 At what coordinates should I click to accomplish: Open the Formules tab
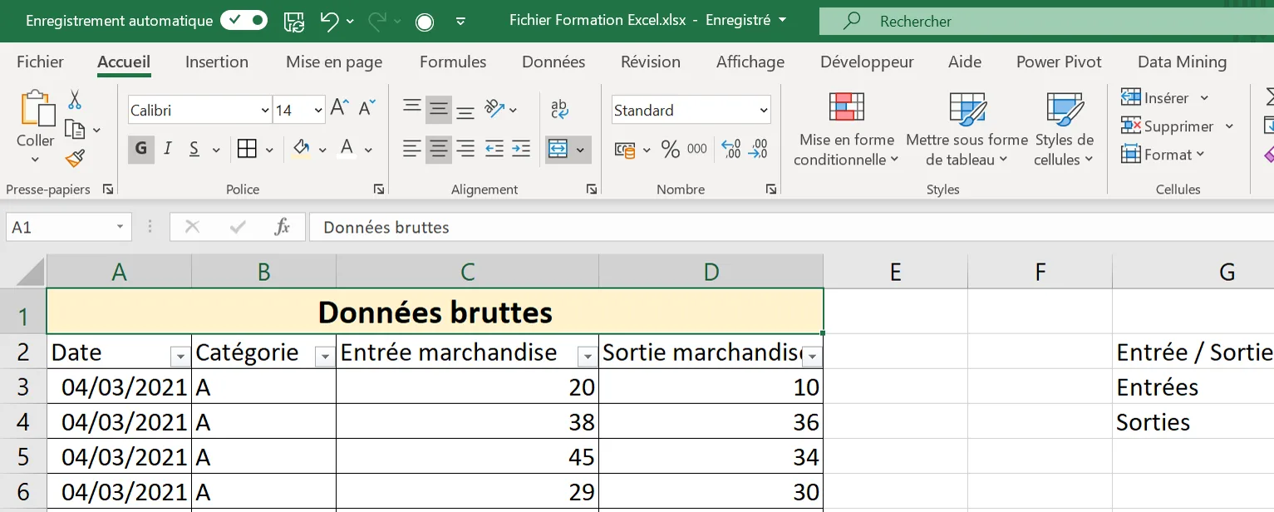[x=453, y=62]
